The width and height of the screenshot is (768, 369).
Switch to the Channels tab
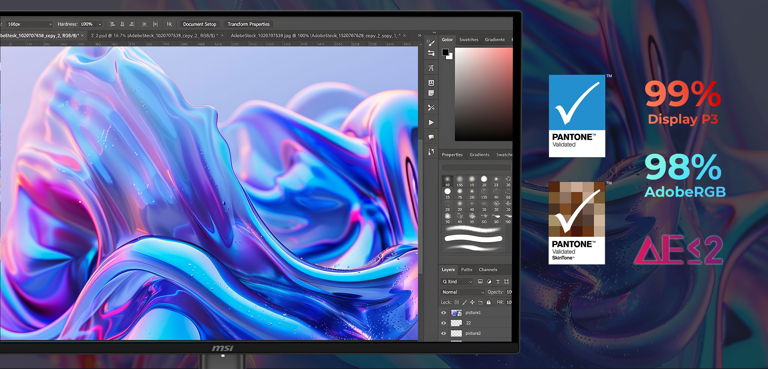point(488,269)
